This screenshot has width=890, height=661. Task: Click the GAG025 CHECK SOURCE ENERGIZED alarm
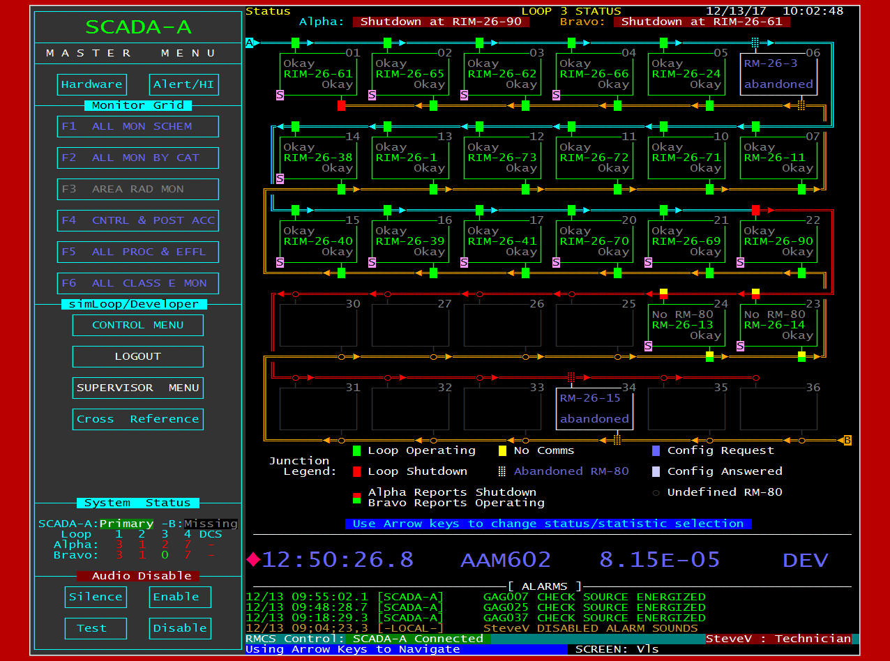pyautogui.click(x=476, y=607)
